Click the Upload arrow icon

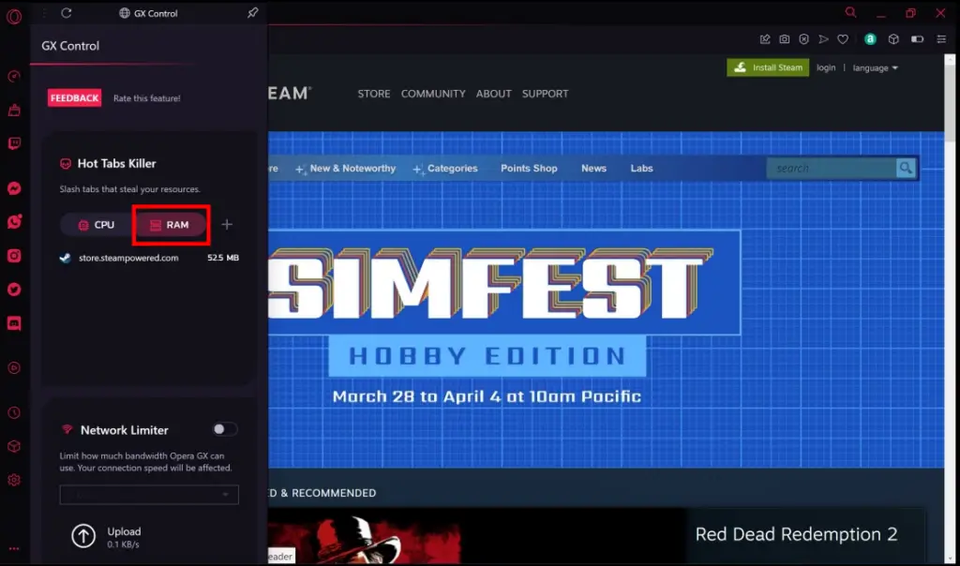tap(83, 536)
